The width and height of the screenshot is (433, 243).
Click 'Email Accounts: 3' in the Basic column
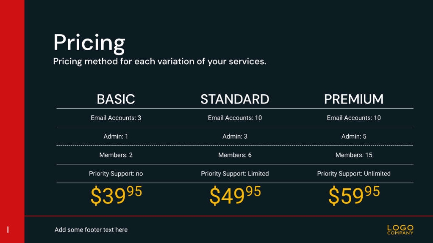click(x=116, y=118)
